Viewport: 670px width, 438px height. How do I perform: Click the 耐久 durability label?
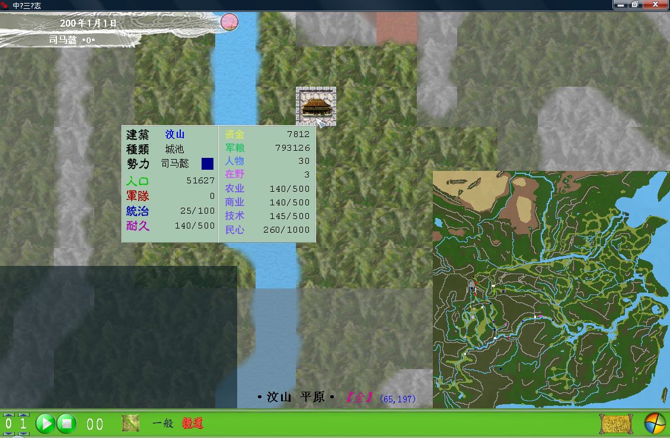pos(137,226)
